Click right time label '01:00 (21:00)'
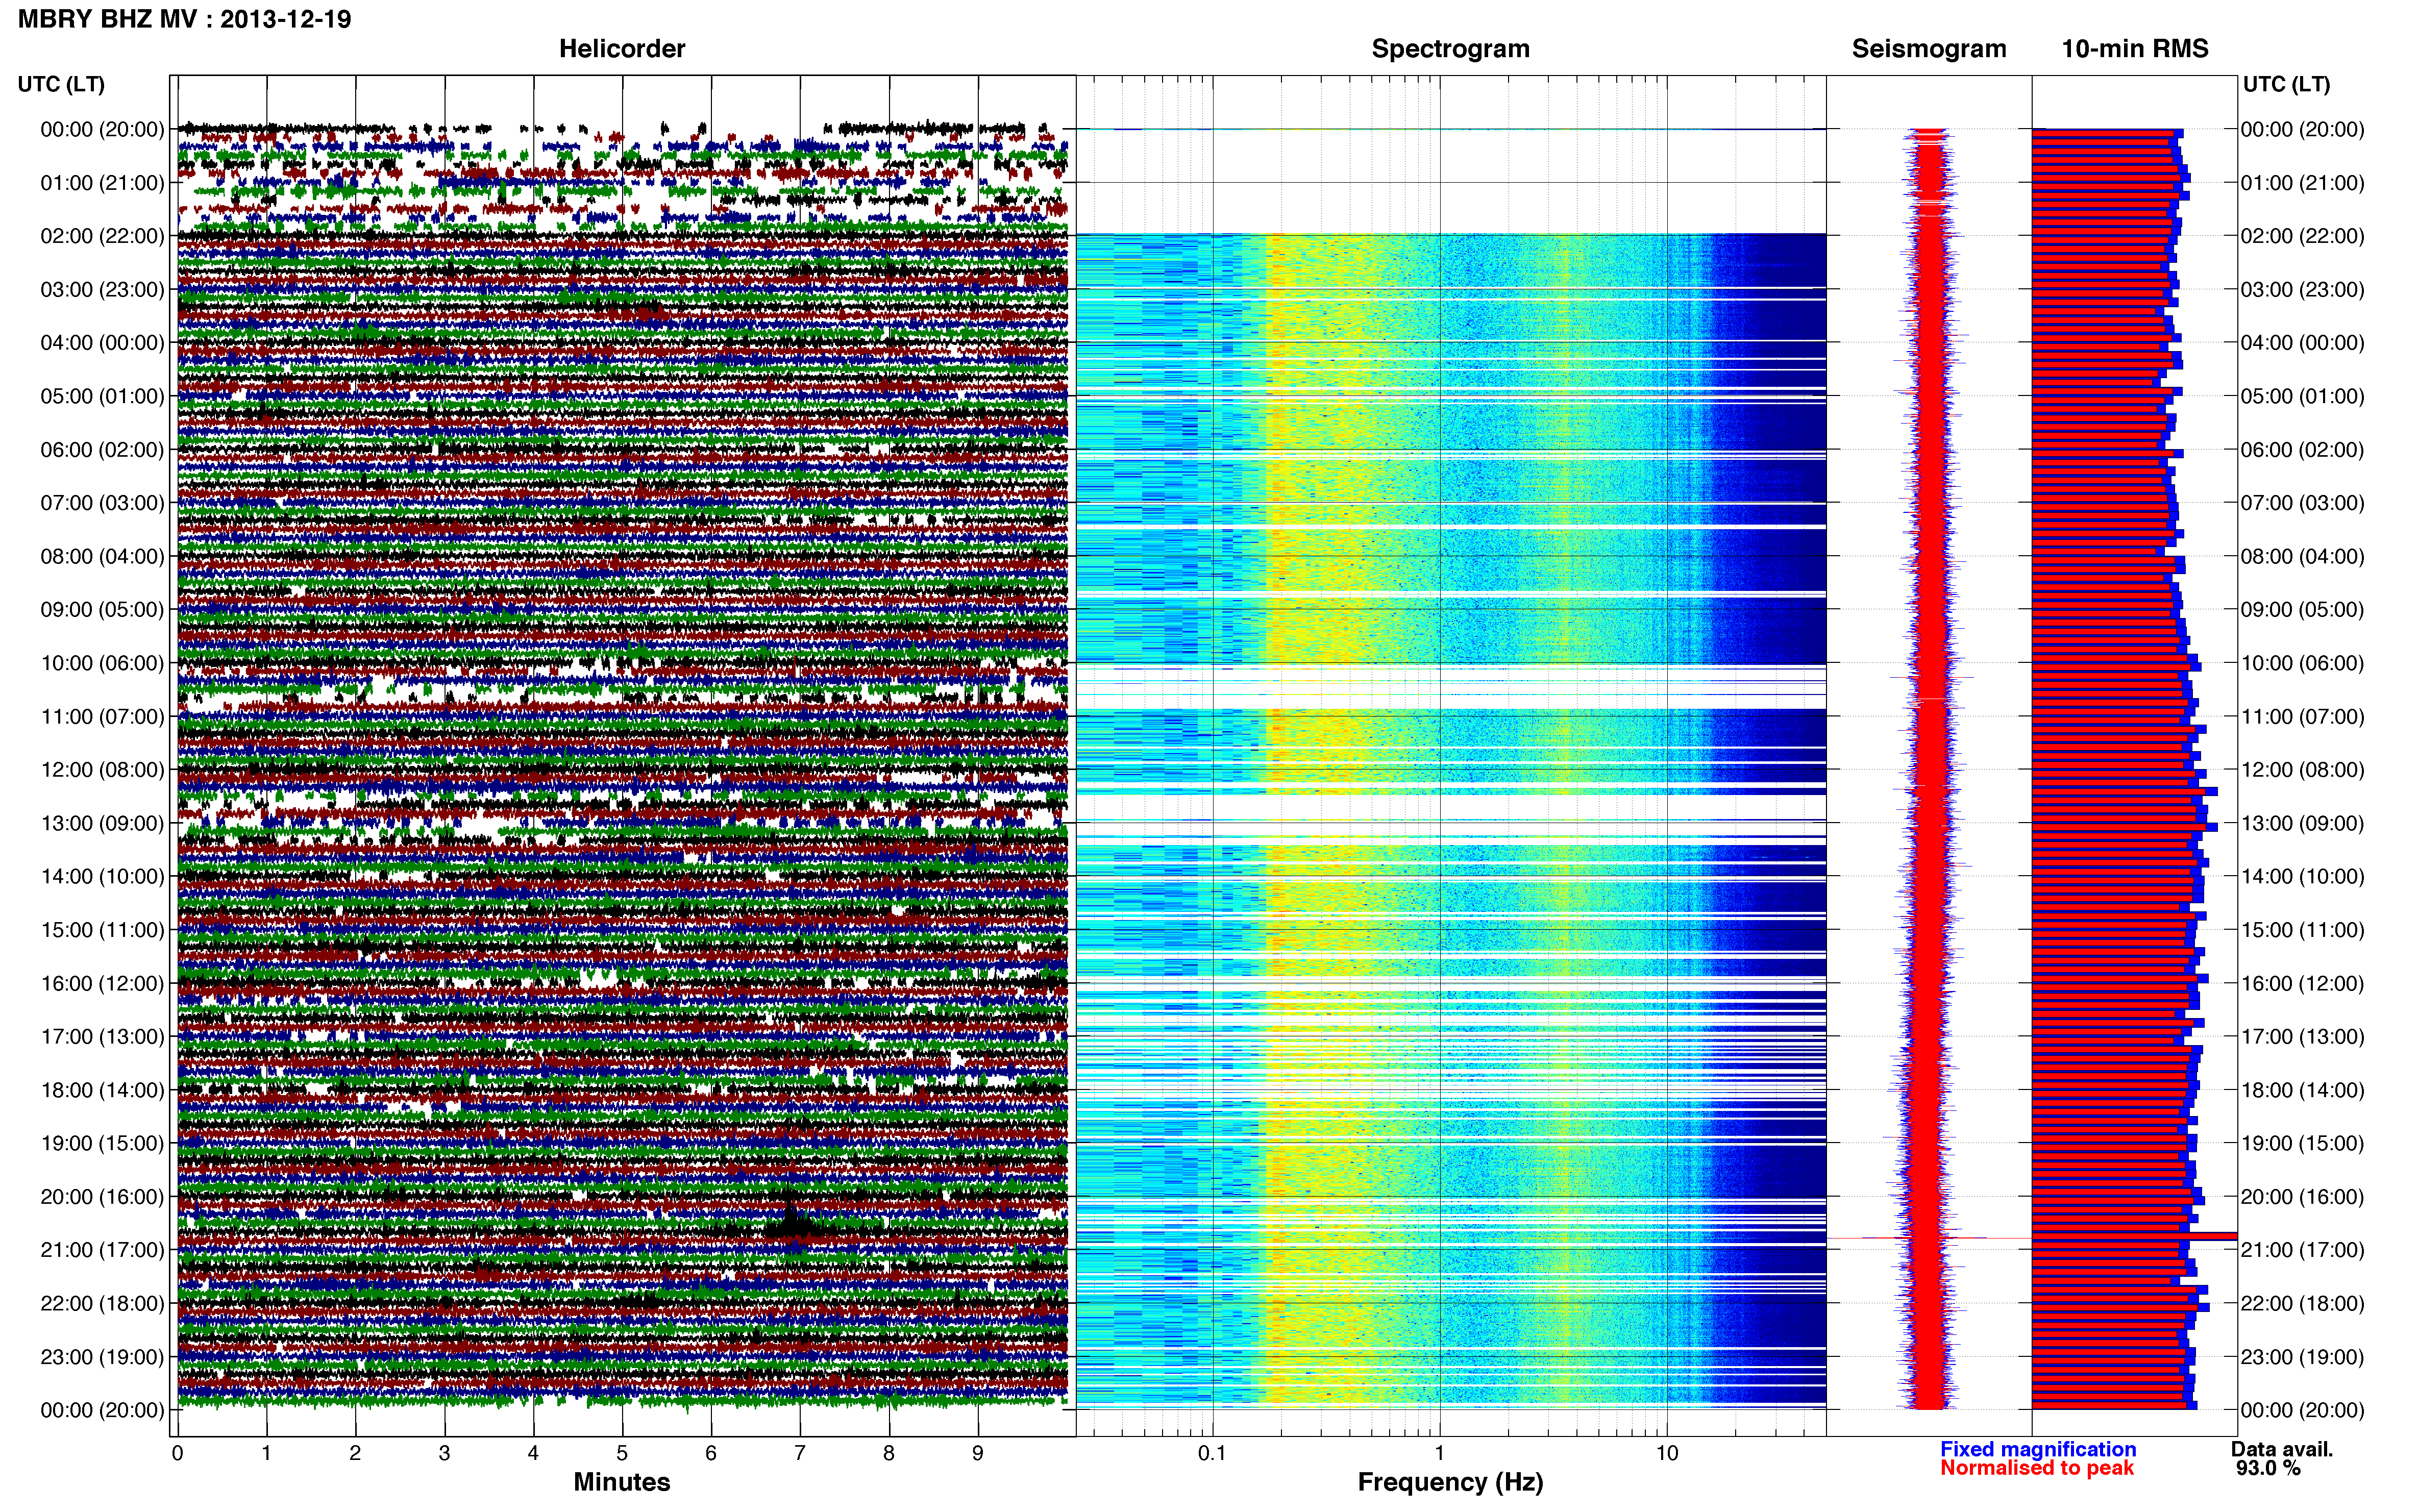Image resolution: width=2419 pixels, height=1512 pixels. 2302,183
